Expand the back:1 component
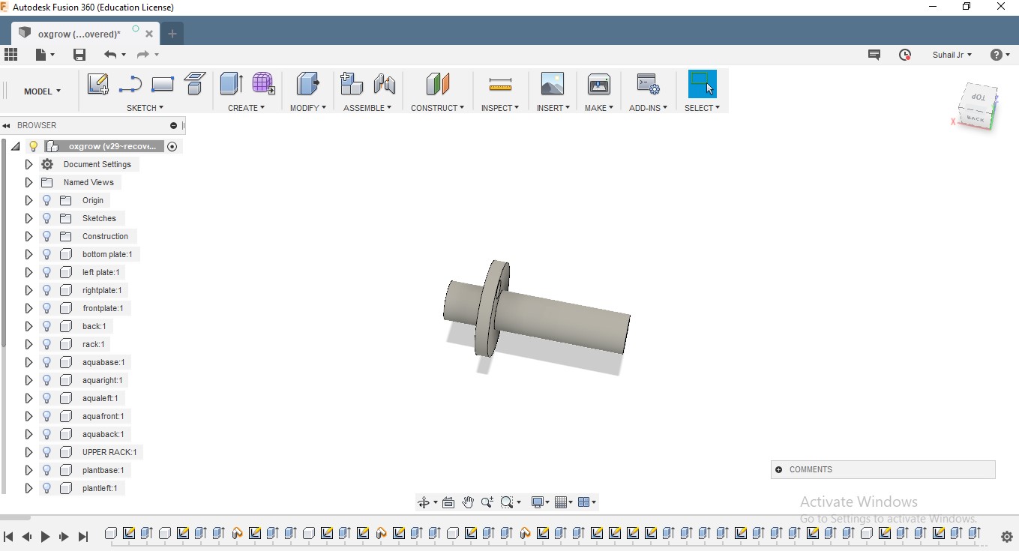Image resolution: width=1019 pixels, height=551 pixels. pyautogui.click(x=28, y=326)
